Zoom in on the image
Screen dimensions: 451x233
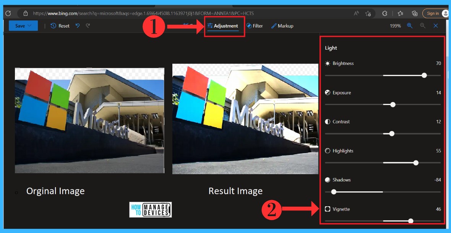click(x=410, y=26)
